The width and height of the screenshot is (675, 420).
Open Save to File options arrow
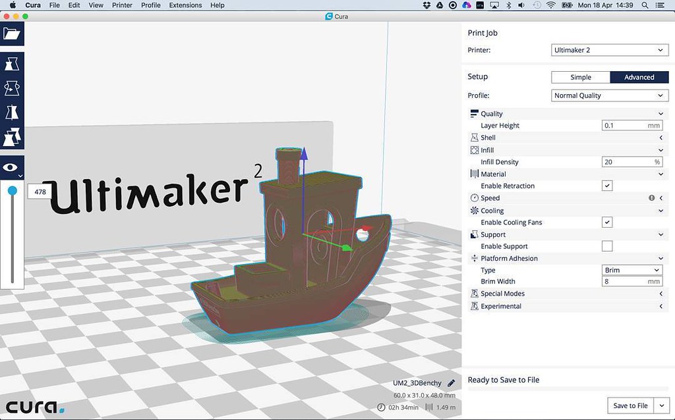pos(662,406)
